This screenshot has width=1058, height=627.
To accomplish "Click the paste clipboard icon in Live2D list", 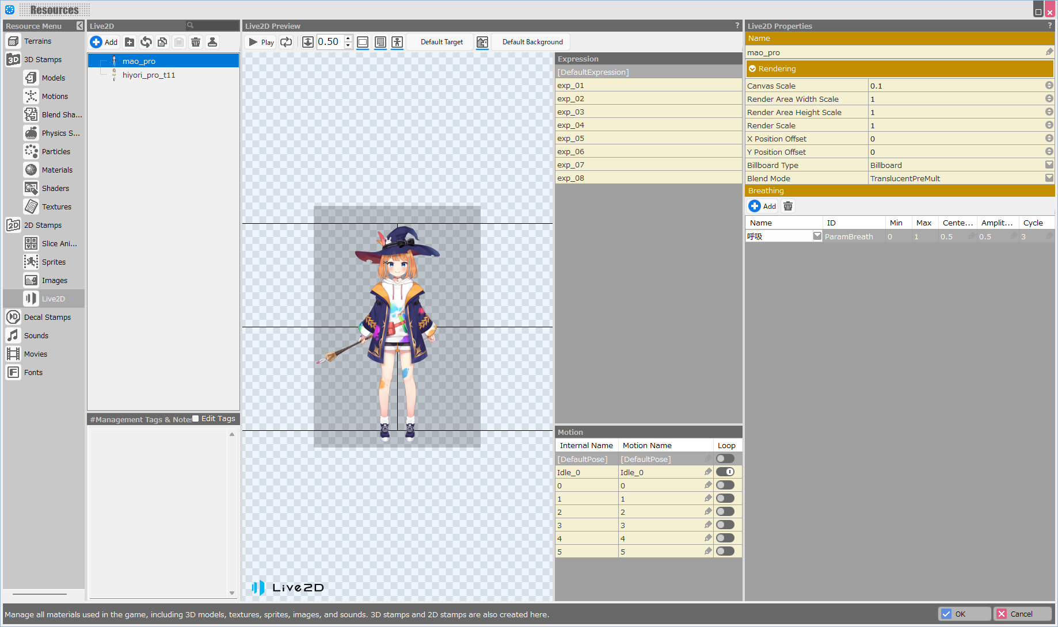I will coord(179,42).
